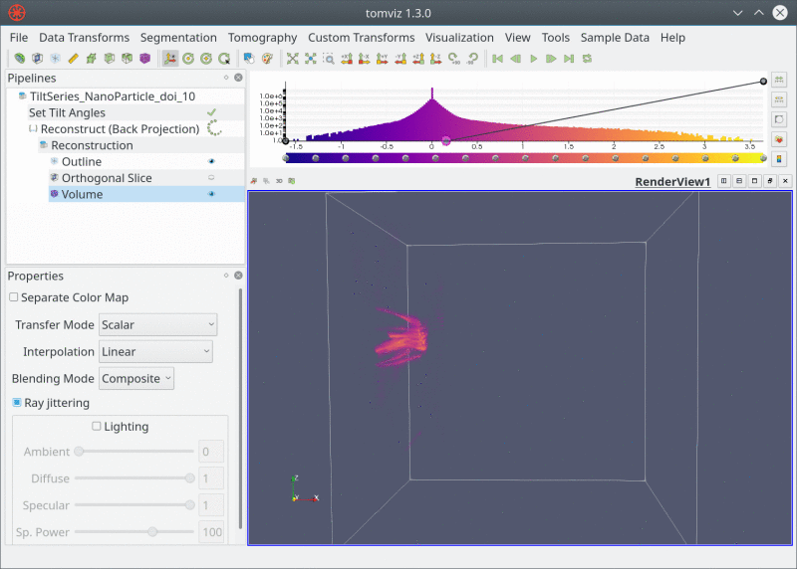Image resolution: width=797 pixels, height=569 pixels.
Task: Select TiltSeries_NanoParticle_doi_10 data source
Action: tap(112, 96)
